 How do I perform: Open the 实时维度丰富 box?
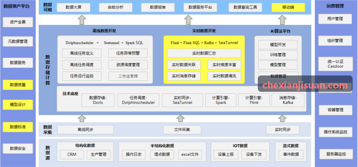(224, 65)
